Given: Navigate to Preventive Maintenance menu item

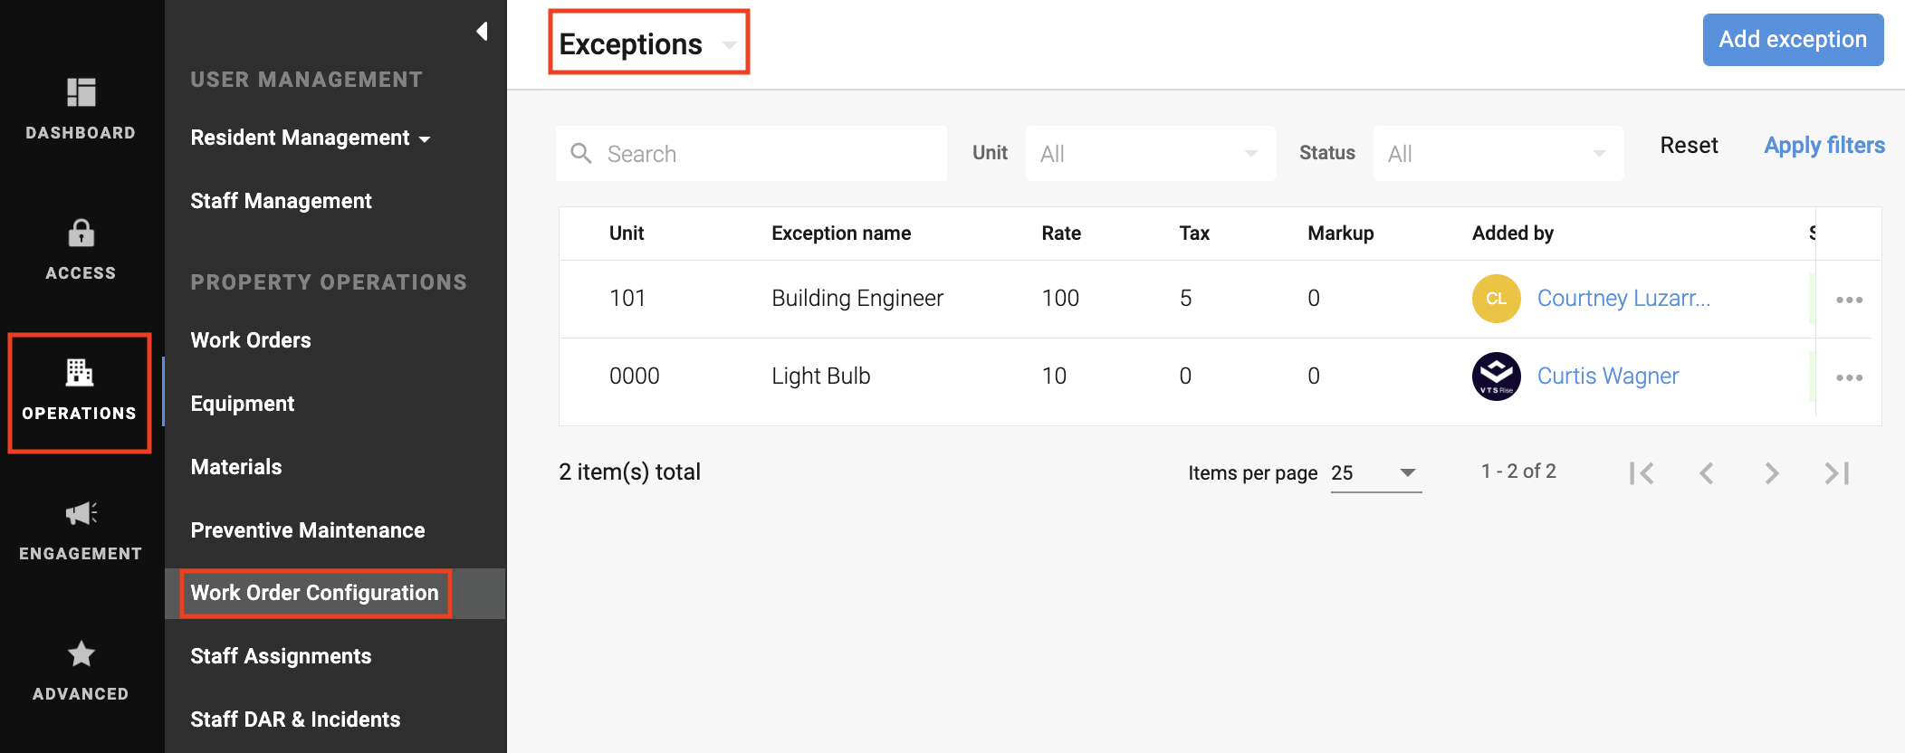Looking at the screenshot, I should (308, 530).
